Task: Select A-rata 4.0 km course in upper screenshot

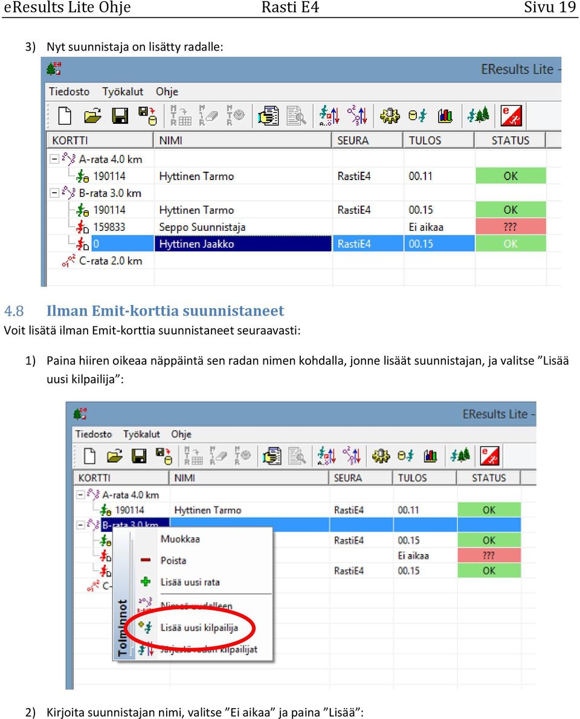Action: tap(110, 159)
